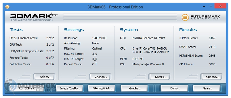The image size is (231, 98).
Task: Open results Options...
Action: tap(212, 77)
